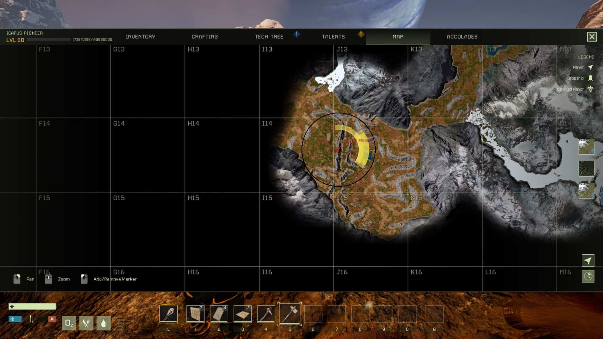Screen dimensions: 603x339
Task: Select the axe in hotbar slot 5
Action: [x=290, y=314]
